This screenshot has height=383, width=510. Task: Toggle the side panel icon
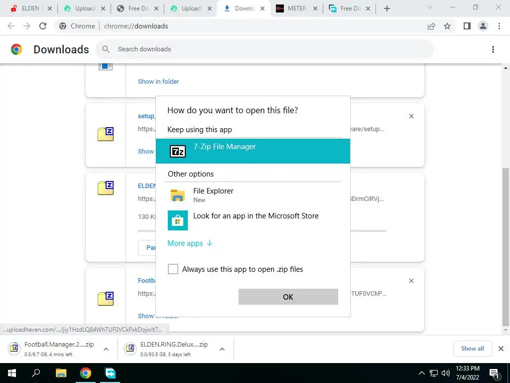pyautogui.click(x=467, y=26)
